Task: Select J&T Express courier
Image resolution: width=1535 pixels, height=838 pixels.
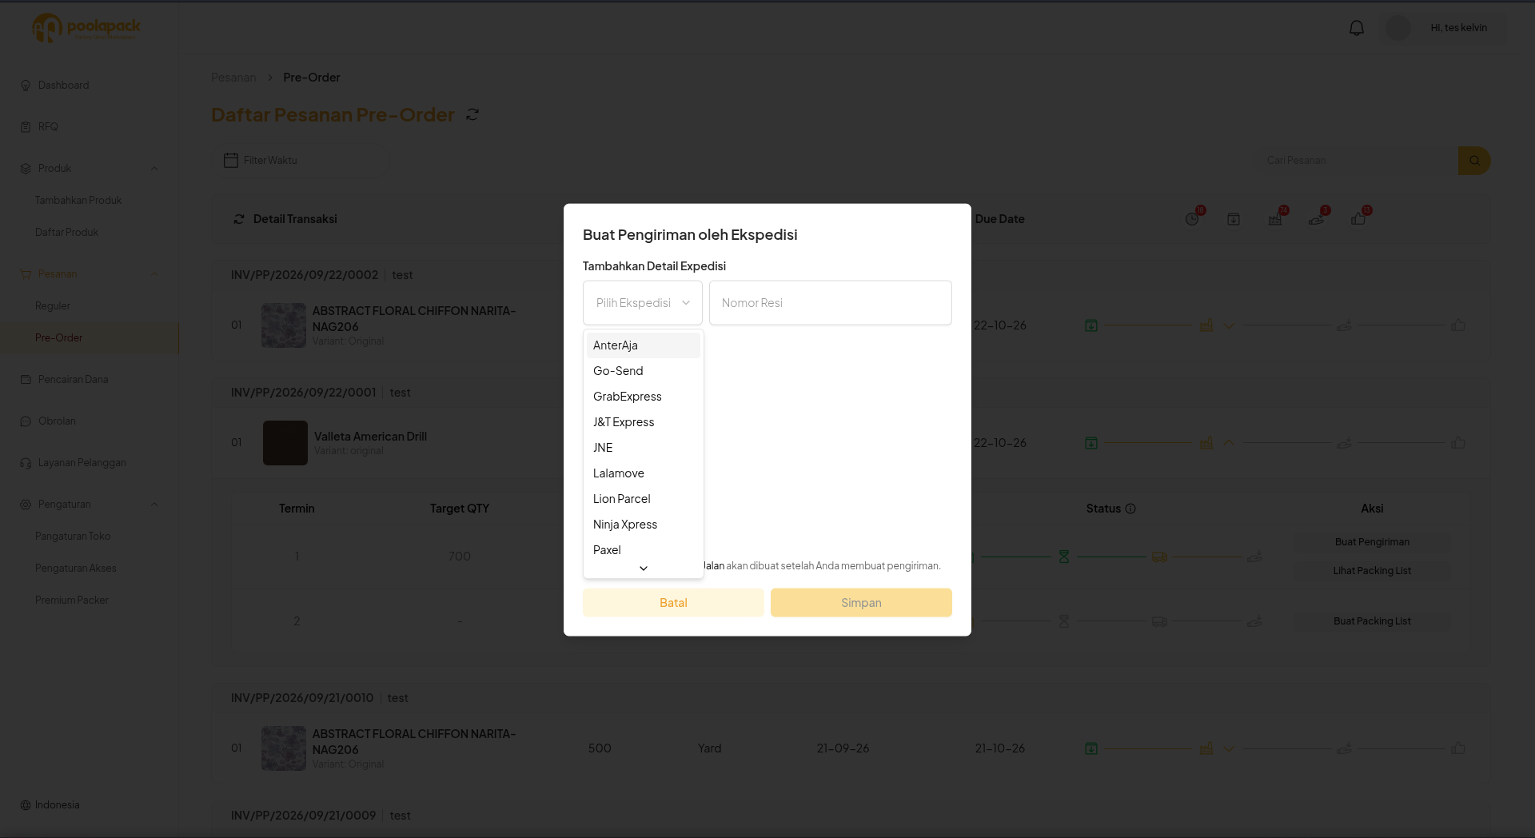Action: pyautogui.click(x=643, y=422)
